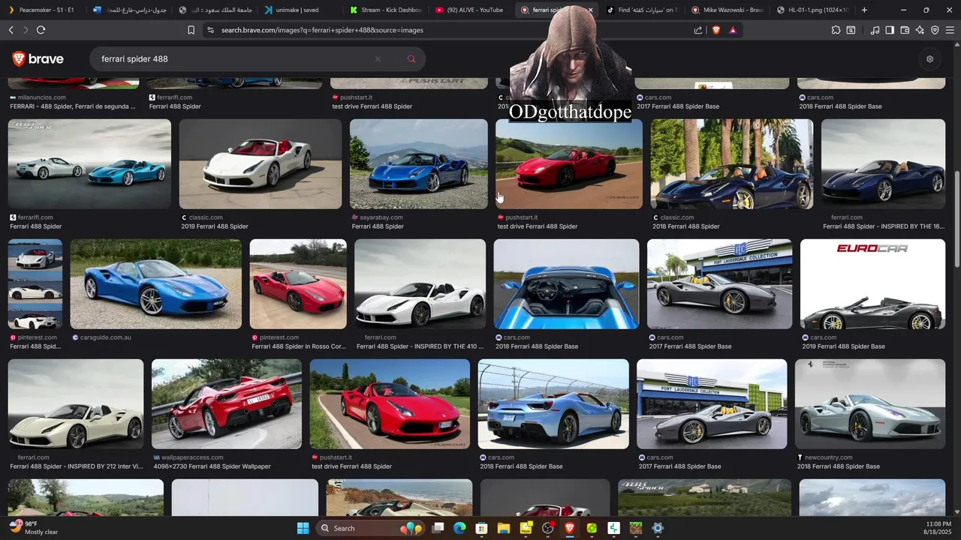Open the Brave VPN shield icon
This screenshot has height=540, width=961.
(935, 30)
